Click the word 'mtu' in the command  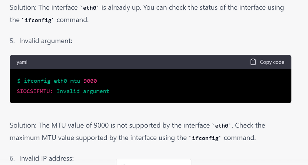[x=75, y=81]
